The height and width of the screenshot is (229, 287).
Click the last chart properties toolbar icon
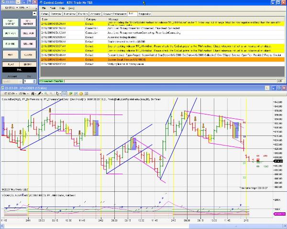point(86,94)
